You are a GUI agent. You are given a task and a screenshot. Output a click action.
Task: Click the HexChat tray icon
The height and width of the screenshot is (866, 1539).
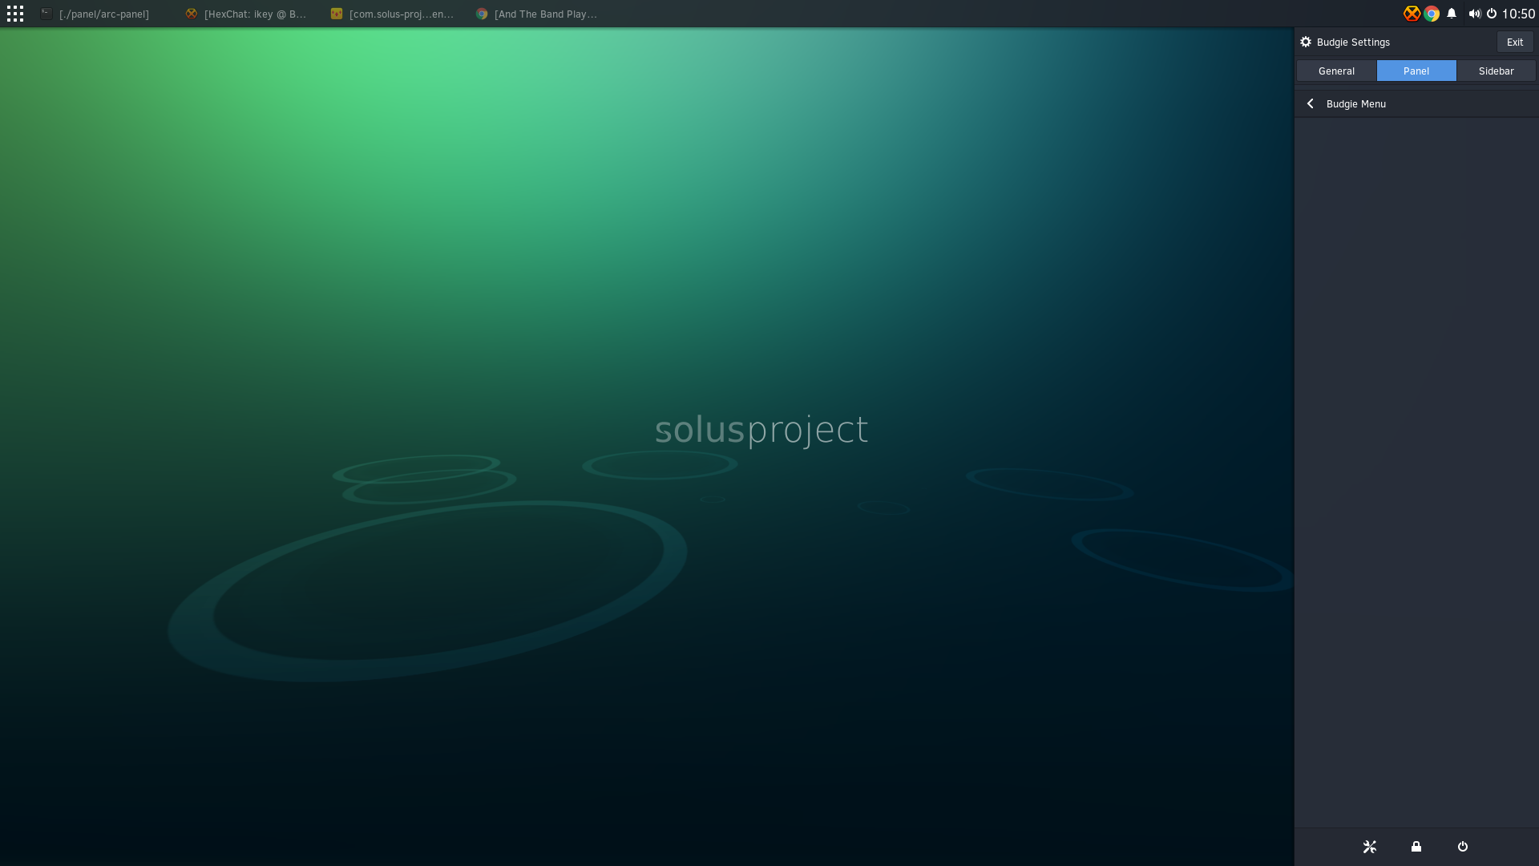(x=1412, y=14)
